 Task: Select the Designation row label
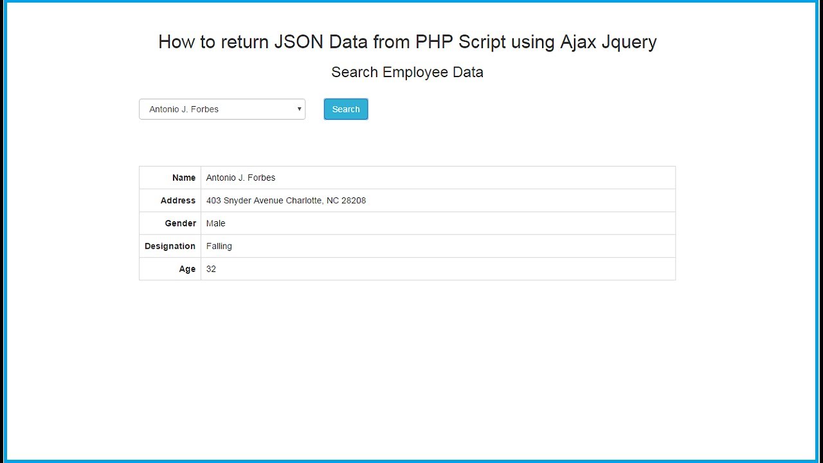point(170,246)
